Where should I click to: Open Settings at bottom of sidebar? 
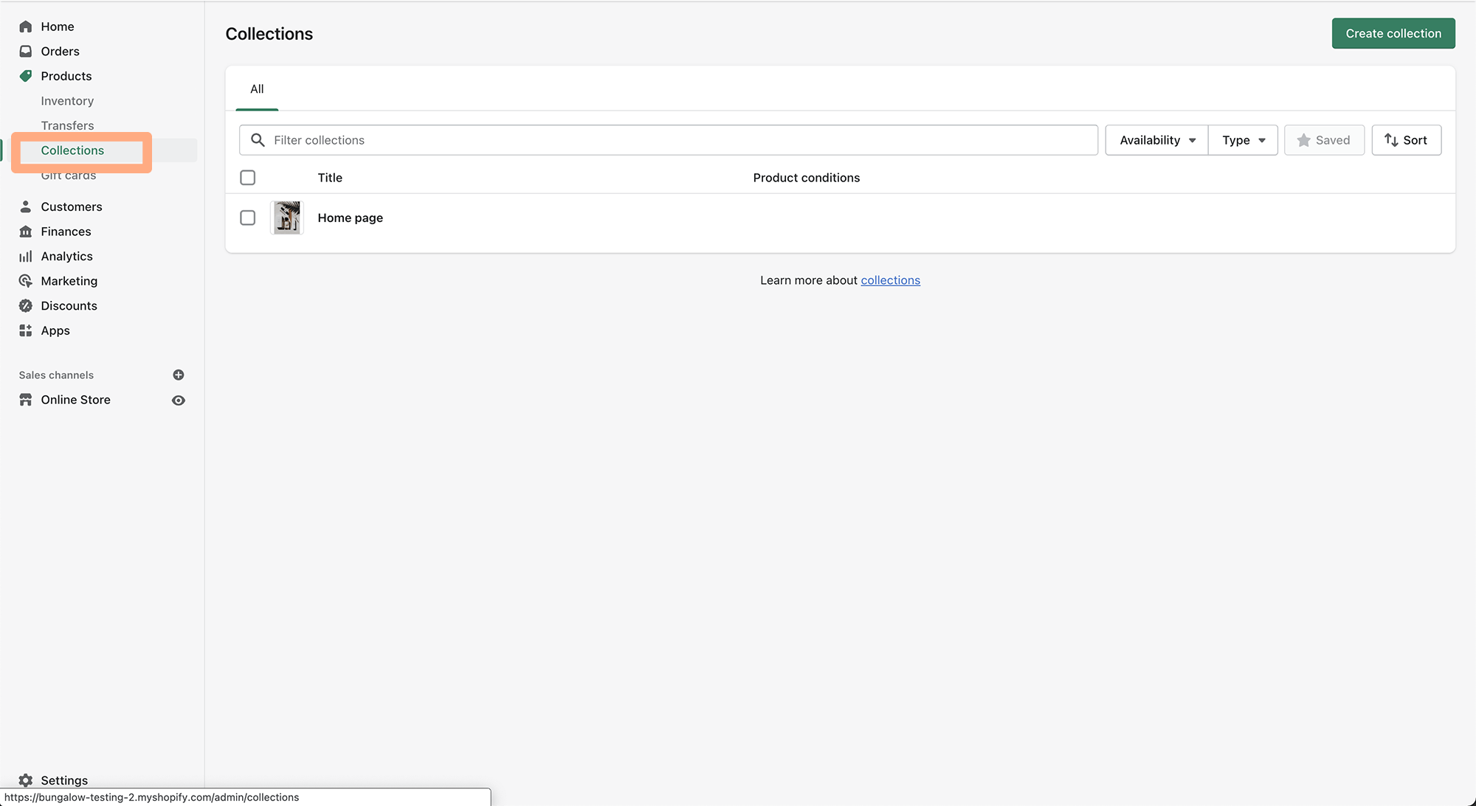(64, 780)
